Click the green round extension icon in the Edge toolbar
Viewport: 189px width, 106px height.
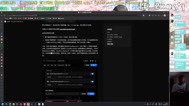pyautogui.click(x=149, y=15)
